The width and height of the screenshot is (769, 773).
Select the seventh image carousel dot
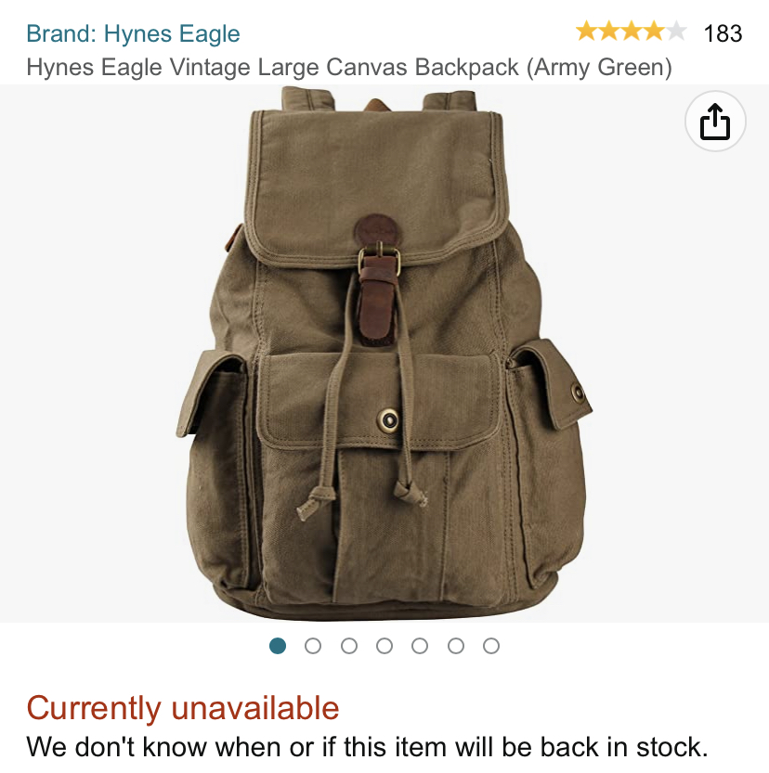click(x=491, y=645)
